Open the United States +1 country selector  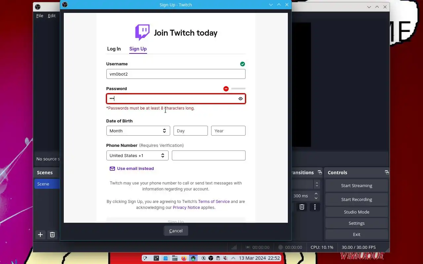coord(137,155)
